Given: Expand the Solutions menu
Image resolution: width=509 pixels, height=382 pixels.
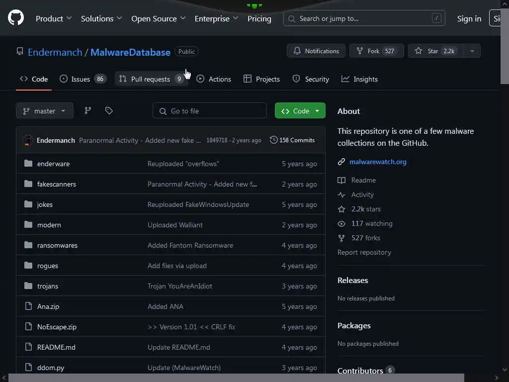Looking at the screenshot, I should click(x=101, y=18).
